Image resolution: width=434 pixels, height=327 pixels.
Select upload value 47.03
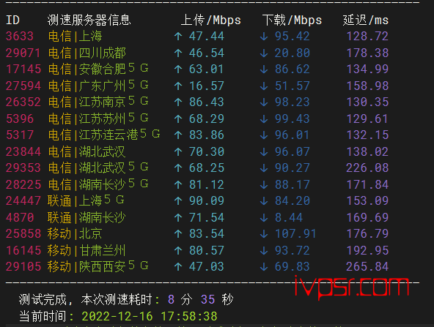click(207, 266)
